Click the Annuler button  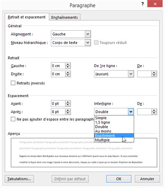coord(147,179)
